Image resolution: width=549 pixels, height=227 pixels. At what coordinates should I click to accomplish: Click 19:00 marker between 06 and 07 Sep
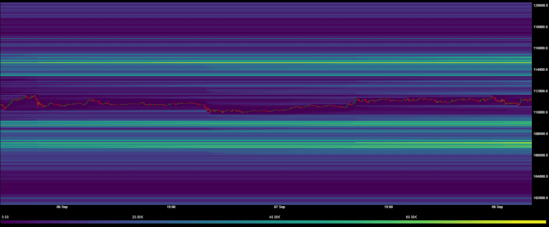click(171, 207)
